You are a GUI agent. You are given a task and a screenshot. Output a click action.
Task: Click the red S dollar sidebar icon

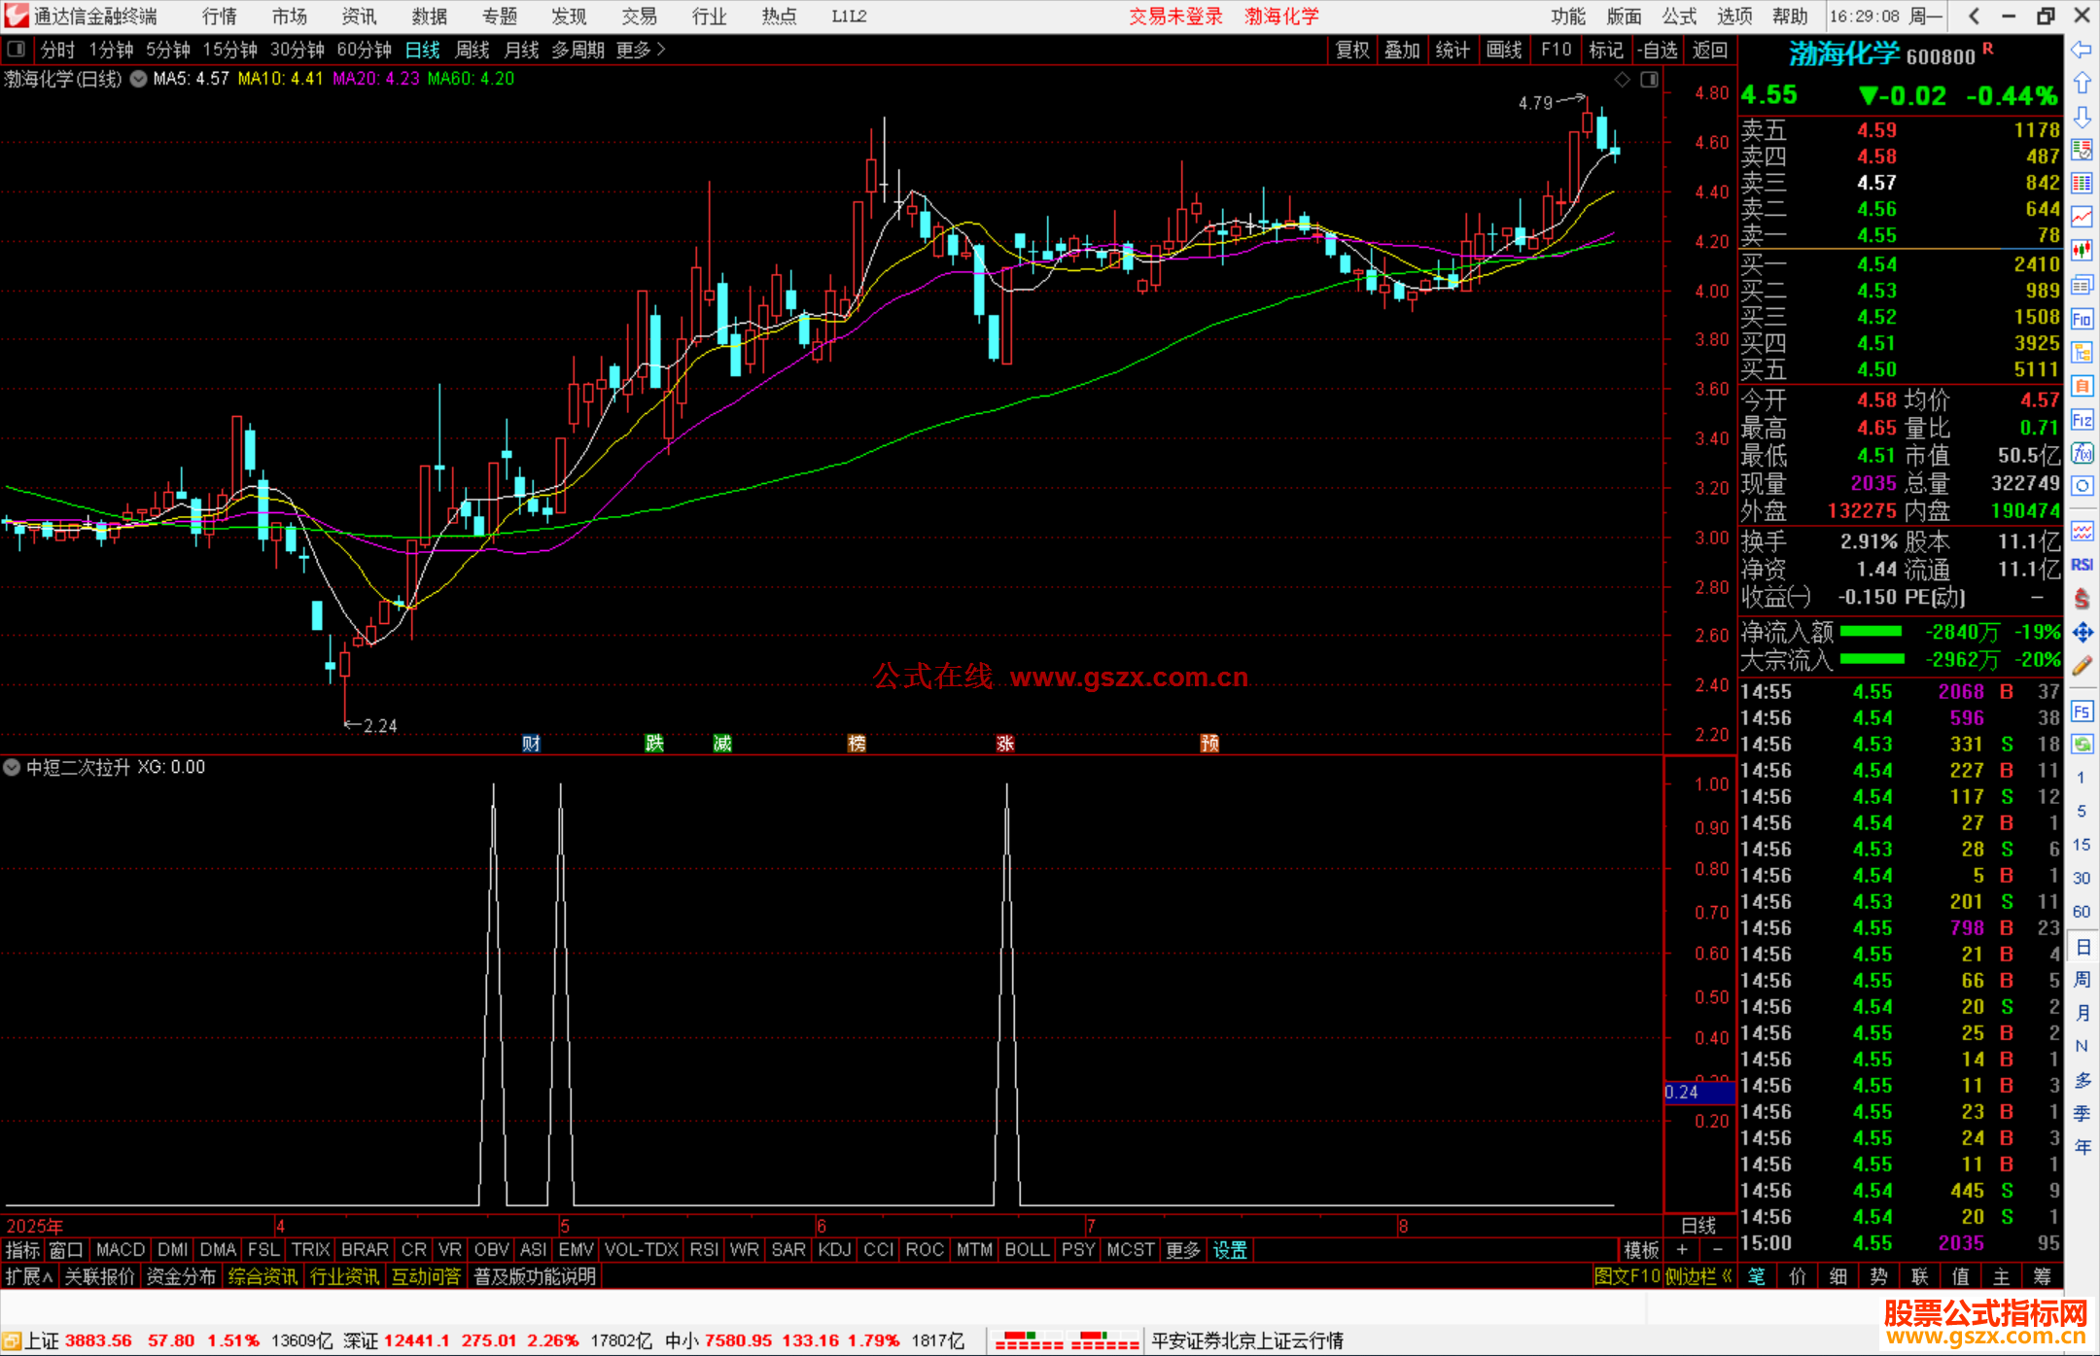2082,599
